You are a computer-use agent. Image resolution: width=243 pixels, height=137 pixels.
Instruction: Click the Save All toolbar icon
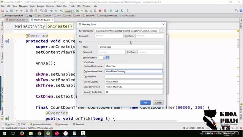tap(7, 11)
